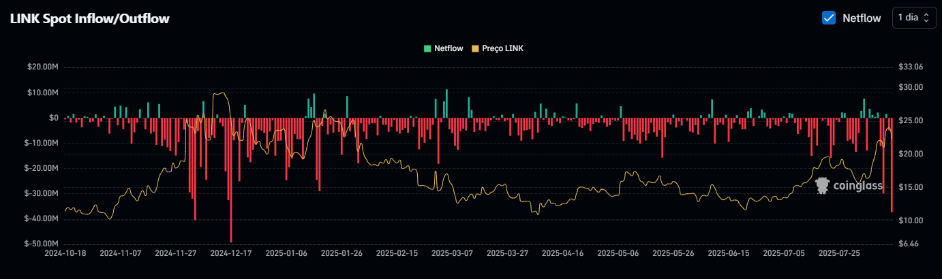Click the $-20.00M axis label

click(41, 168)
